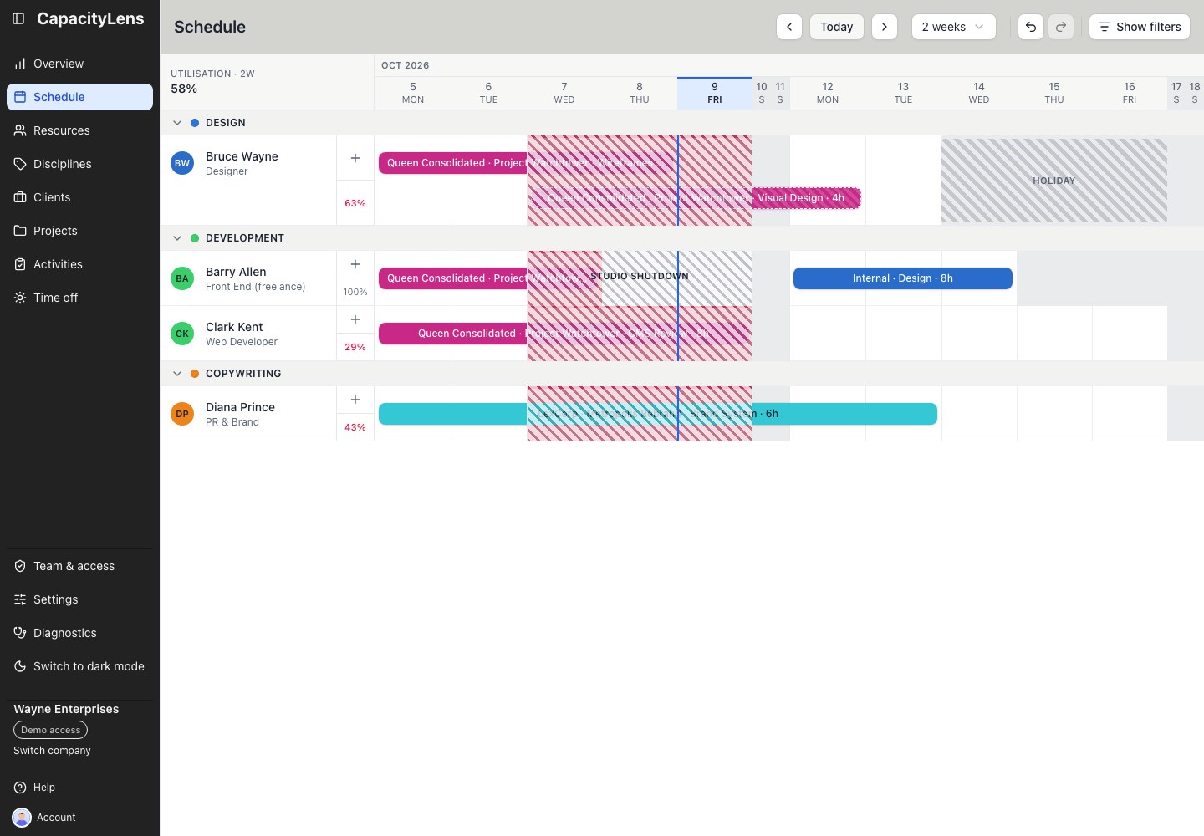Open the Overview page
The image size is (1204, 836).
[x=79, y=64]
